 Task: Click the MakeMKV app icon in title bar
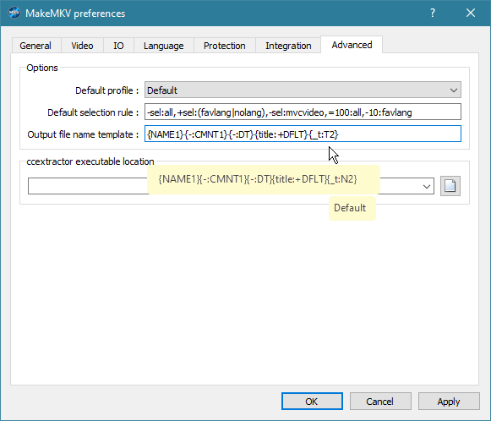[x=14, y=13]
